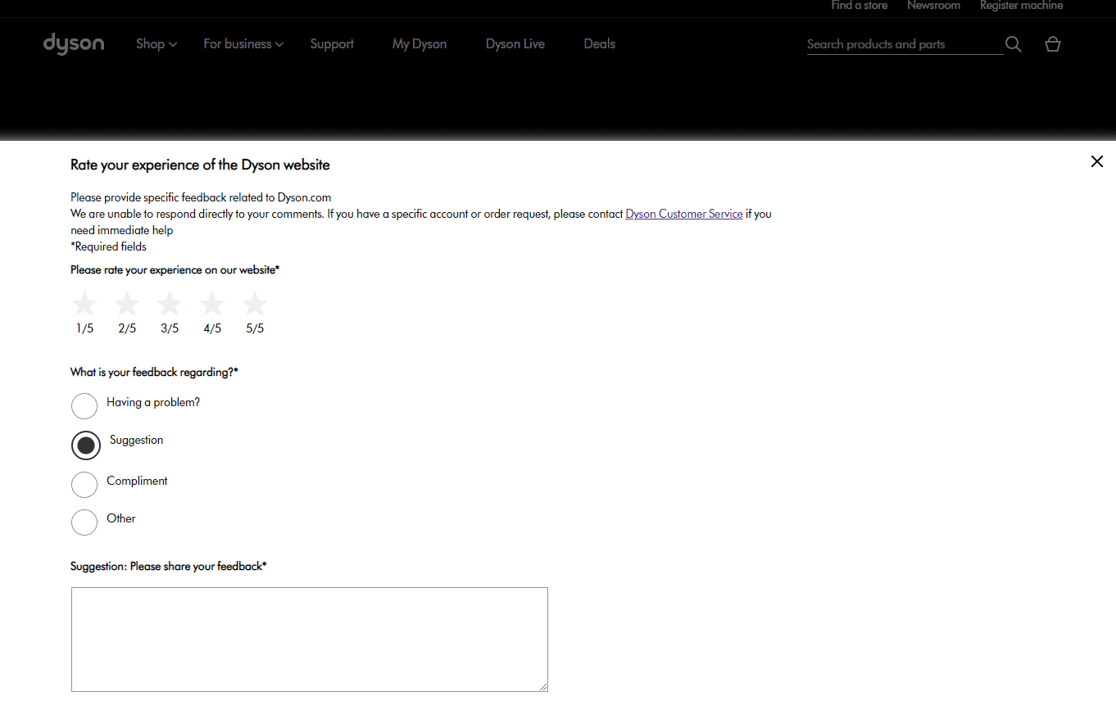Rate experience 3/5 star
The image size is (1116, 710).
coord(170,305)
